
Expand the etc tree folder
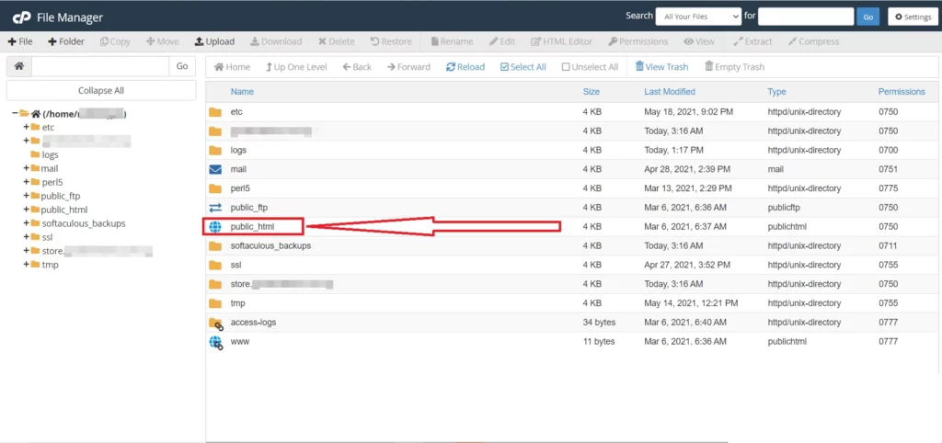27,127
